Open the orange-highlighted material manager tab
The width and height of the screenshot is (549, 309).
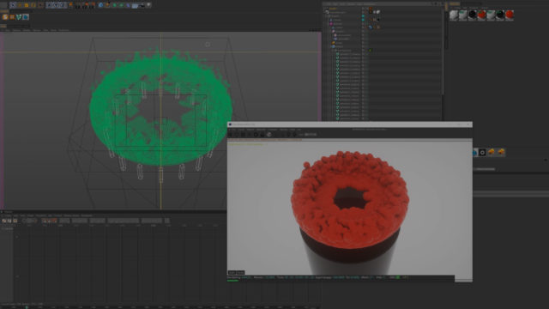click(x=455, y=3)
